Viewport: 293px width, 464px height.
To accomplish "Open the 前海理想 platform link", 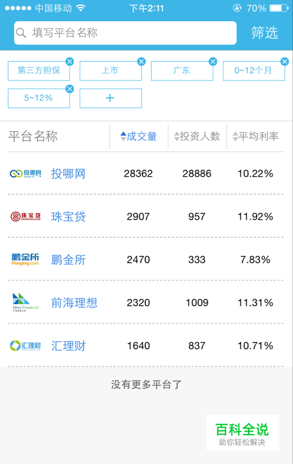I will [x=74, y=303].
